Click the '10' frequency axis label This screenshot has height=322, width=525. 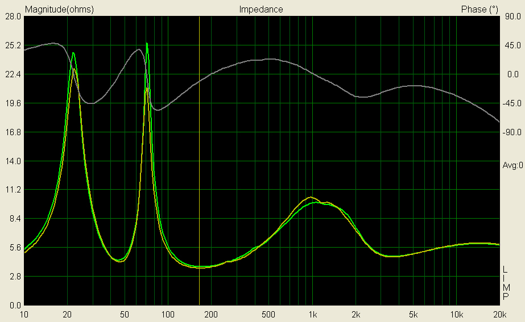24,315
